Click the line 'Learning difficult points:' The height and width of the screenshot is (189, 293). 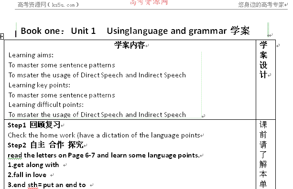(x=46, y=105)
